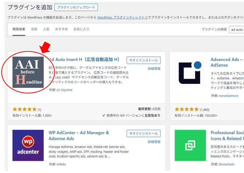
Task: Click the プラグインの検索 label
Action: tap(214, 29)
